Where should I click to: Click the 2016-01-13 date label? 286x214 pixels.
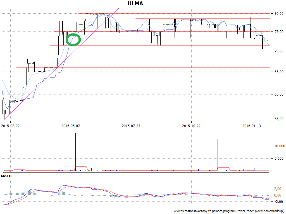click(x=252, y=126)
